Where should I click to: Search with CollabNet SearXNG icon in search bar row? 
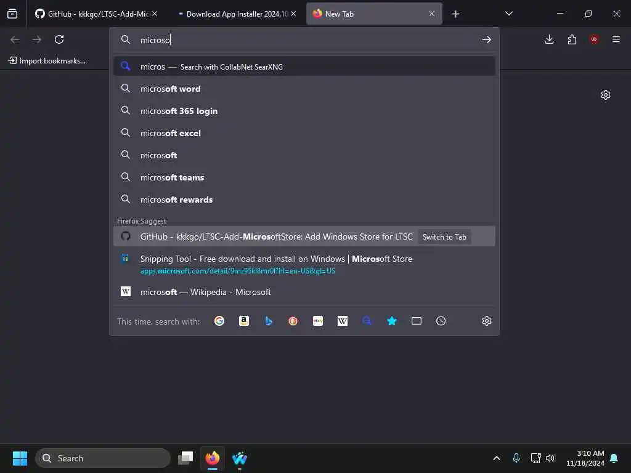367,321
